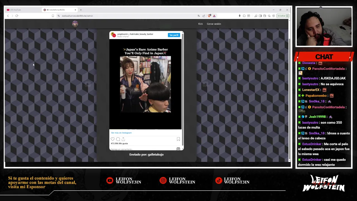Click the yesplzasmr profile picture in embed
357x201 pixels.
[113, 35]
